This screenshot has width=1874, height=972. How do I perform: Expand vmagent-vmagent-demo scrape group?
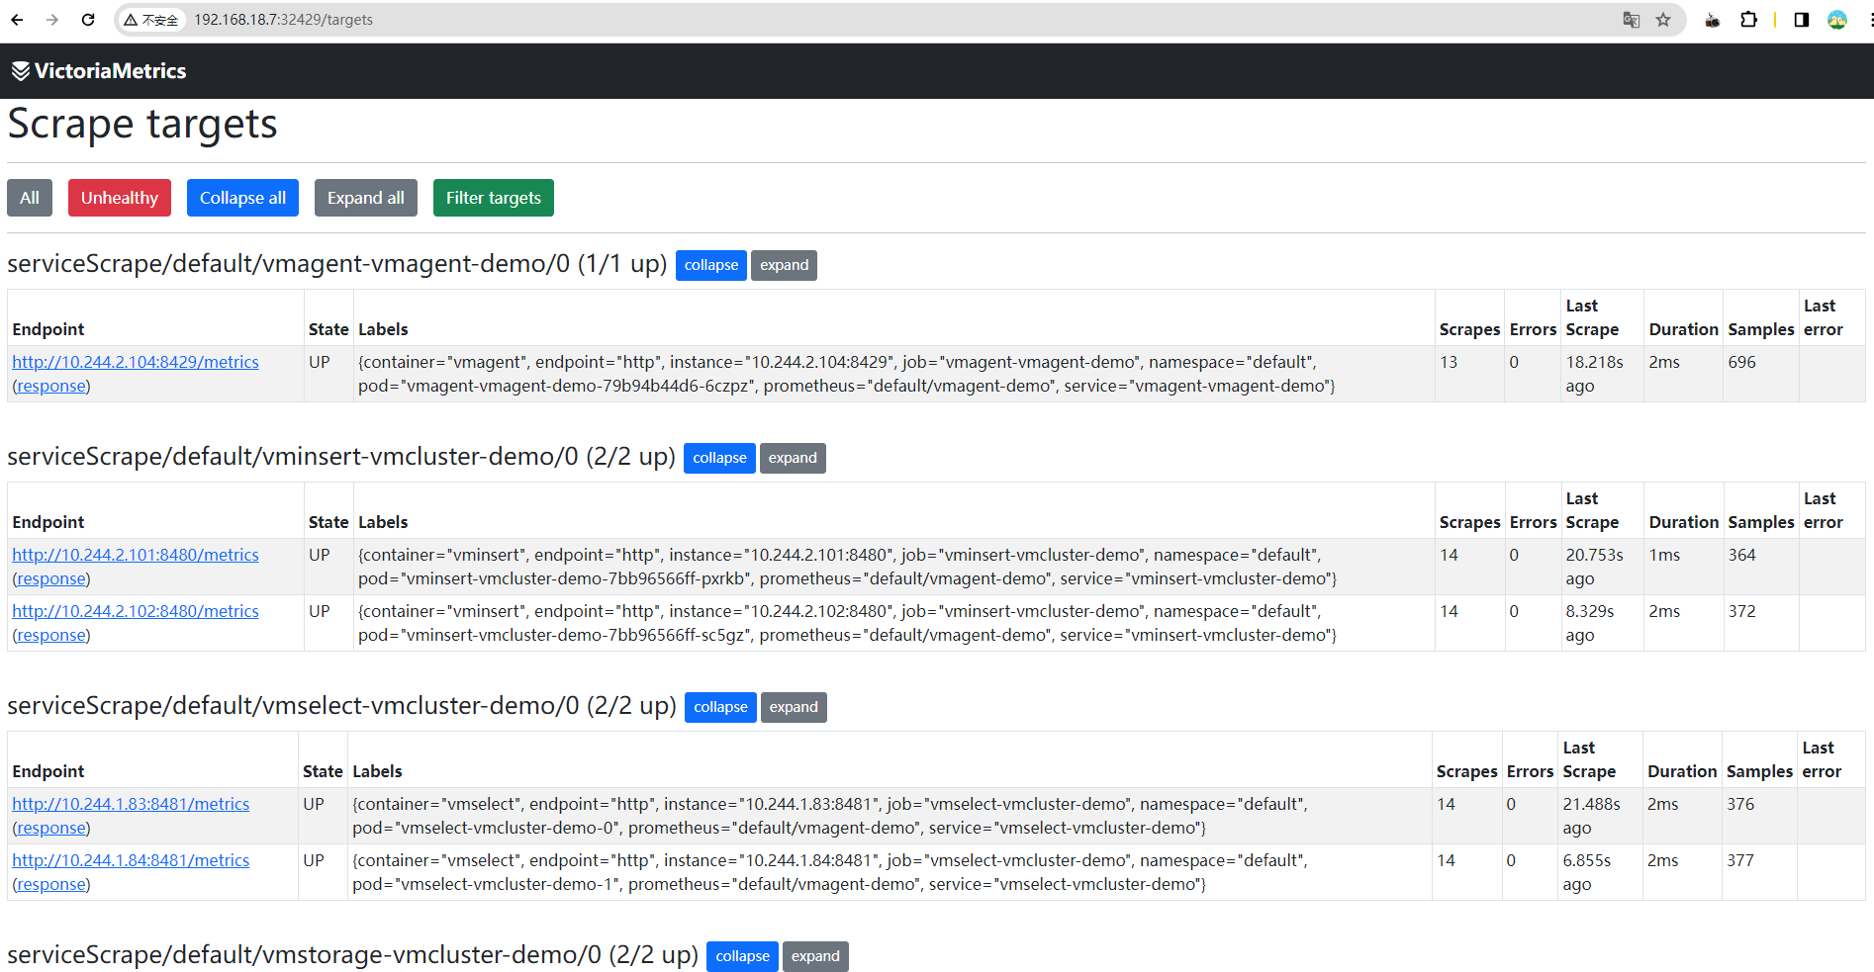click(785, 265)
